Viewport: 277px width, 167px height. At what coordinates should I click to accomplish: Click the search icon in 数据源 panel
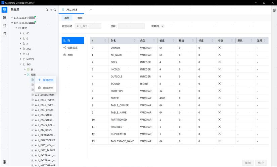tap(47, 10)
